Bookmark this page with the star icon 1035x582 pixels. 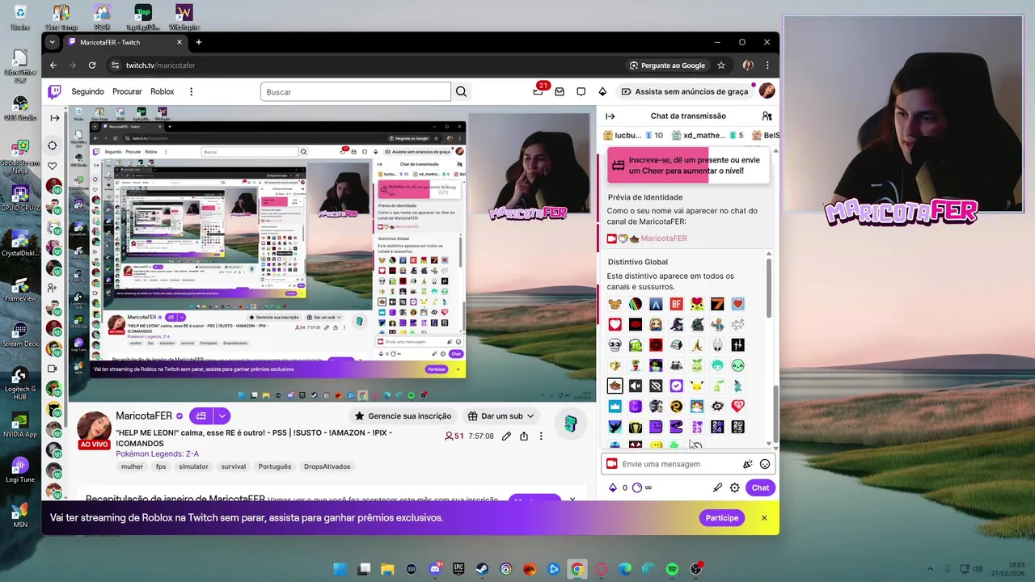[x=721, y=65]
